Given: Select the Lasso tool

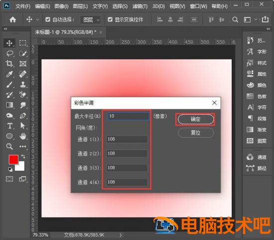Looking at the screenshot, I should pos(10,53).
